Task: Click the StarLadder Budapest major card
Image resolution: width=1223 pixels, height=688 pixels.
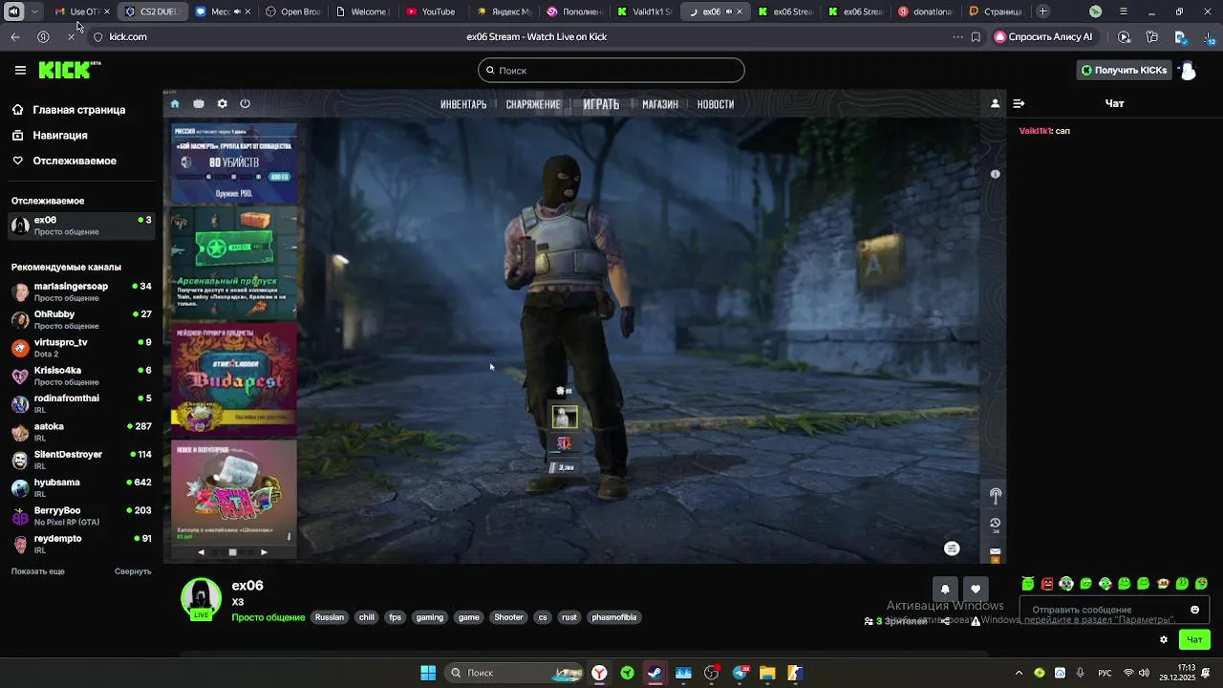Action: pyautogui.click(x=234, y=378)
